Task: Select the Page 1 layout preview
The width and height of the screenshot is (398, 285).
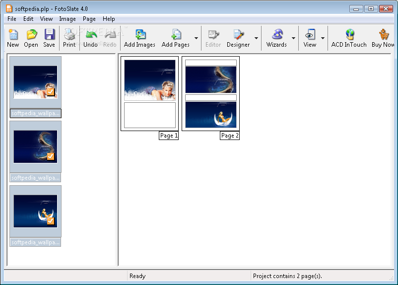Action: 149,93
